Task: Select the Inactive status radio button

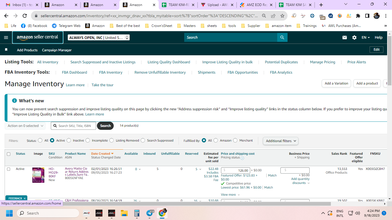Action: point(69,140)
